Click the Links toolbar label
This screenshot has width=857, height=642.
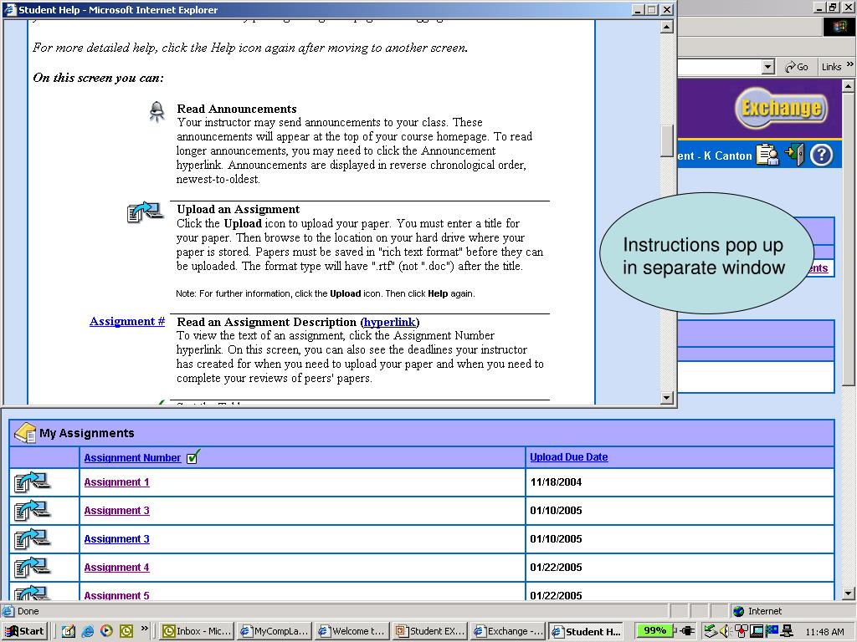[831, 67]
